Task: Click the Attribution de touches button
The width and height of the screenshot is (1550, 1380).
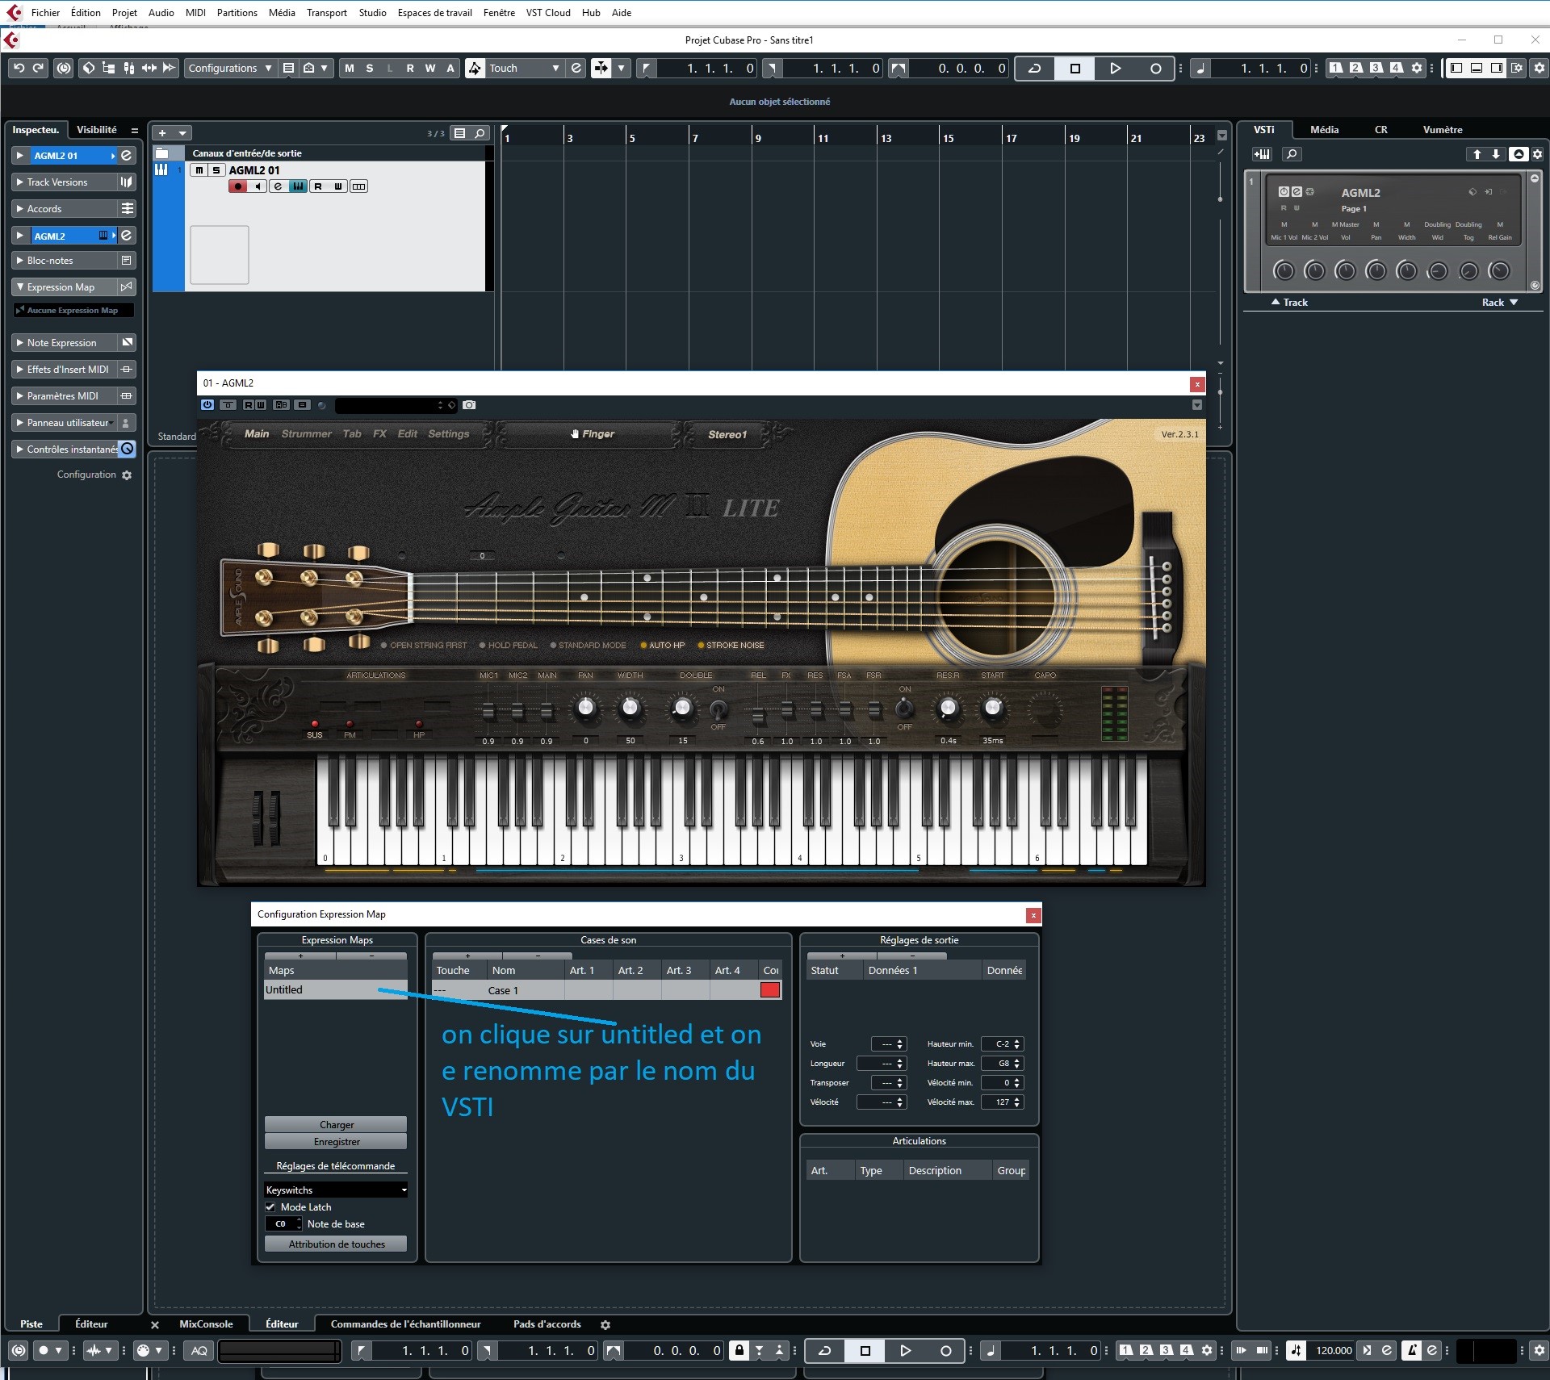Action: [x=335, y=1244]
